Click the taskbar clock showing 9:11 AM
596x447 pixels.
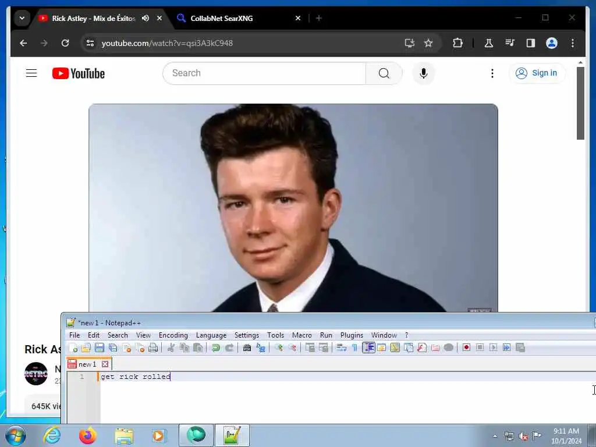(x=566, y=435)
